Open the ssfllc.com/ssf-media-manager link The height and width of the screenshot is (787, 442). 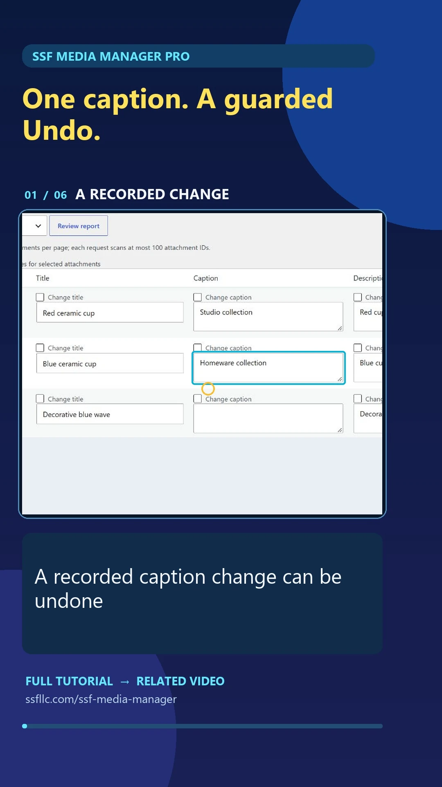pyautogui.click(x=101, y=699)
